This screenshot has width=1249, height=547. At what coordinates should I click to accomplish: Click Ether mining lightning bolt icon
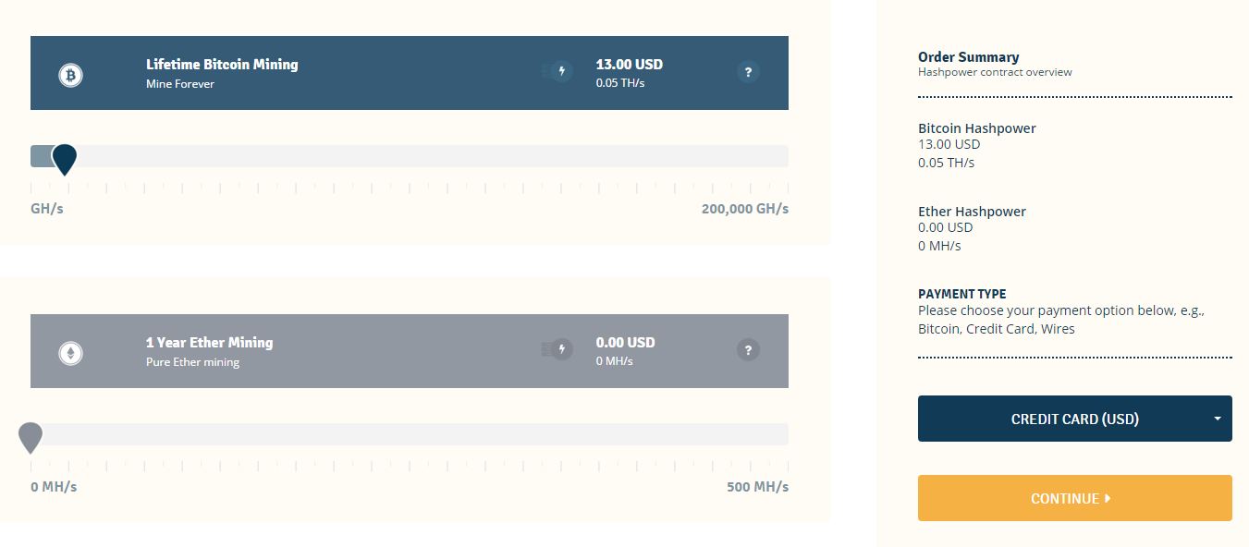coord(561,349)
